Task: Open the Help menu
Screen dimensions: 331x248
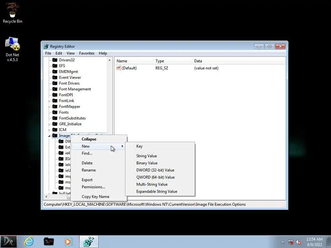Action: click(x=103, y=53)
